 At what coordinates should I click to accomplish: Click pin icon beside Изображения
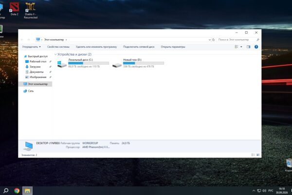pos(50,77)
